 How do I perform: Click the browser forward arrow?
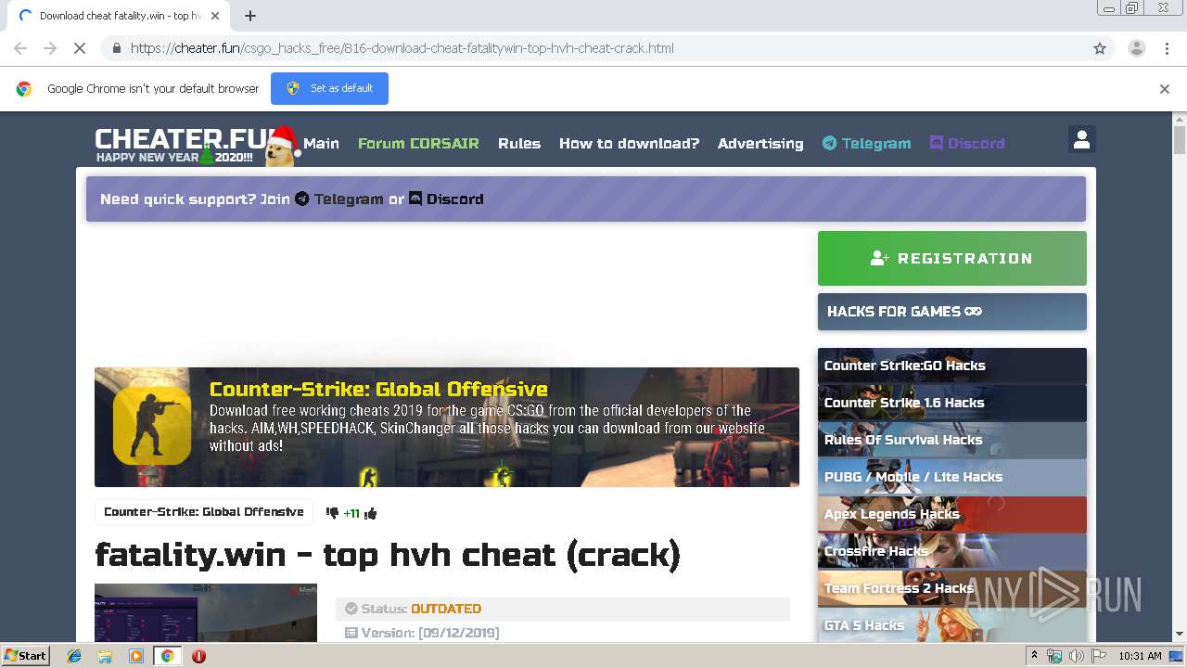click(x=50, y=48)
